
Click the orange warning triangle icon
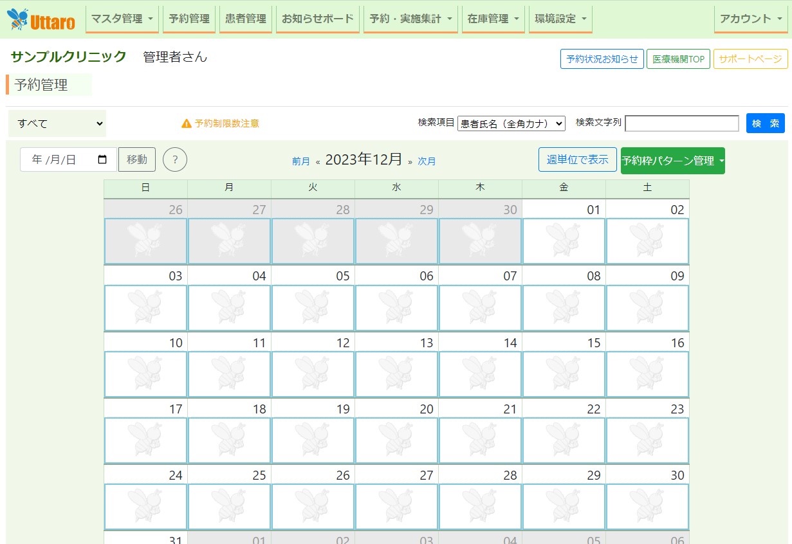[187, 123]
